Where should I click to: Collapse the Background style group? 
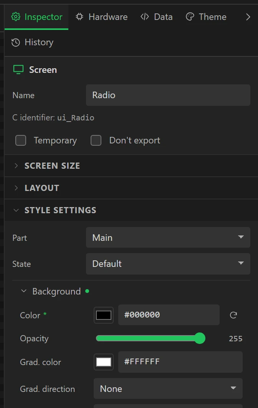(x=24, y=291)
